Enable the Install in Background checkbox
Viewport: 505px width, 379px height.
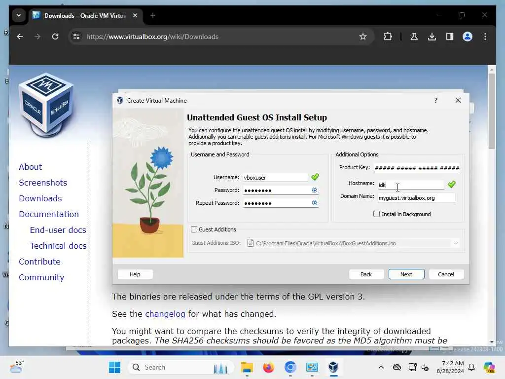[376, 214]
